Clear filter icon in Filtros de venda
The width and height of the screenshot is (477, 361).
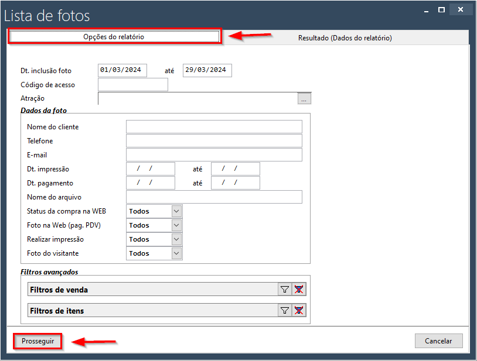click(x=299, y=290)
